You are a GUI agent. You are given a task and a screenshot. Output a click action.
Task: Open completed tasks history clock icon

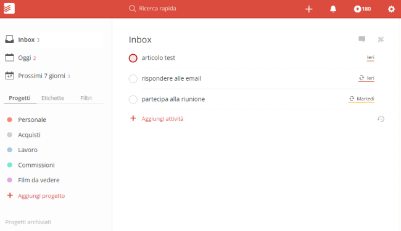click(x=381, y=119)
